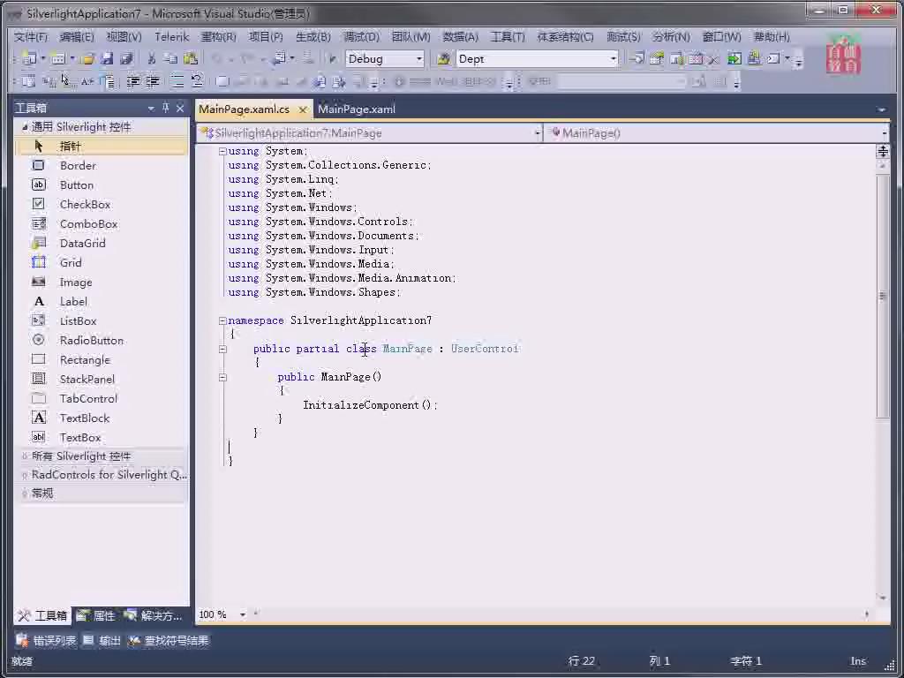
Task: Collapse the using directives code block
Action: pos(222,151)
